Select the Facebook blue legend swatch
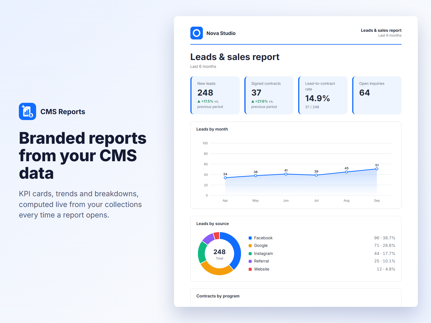431x323 pixels. 250,238
